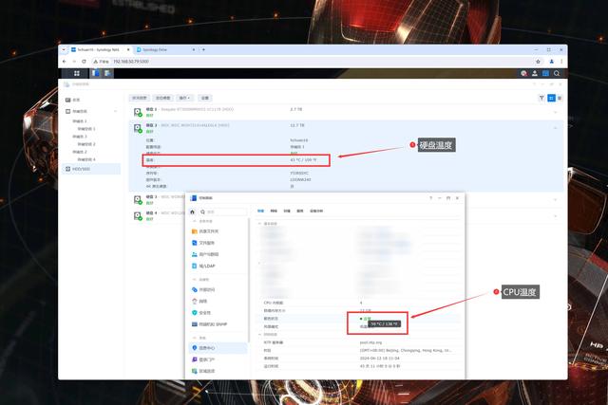
Task: Switch drive list to compact list view
Action: coord(560,99)
